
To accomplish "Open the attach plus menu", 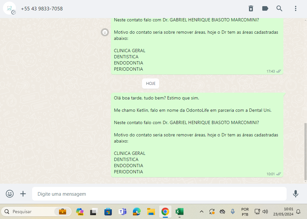I will point(23,194).
